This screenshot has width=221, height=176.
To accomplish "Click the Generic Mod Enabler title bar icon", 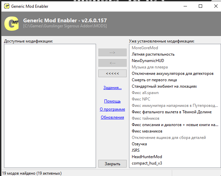I will click(x=7, y=6).
